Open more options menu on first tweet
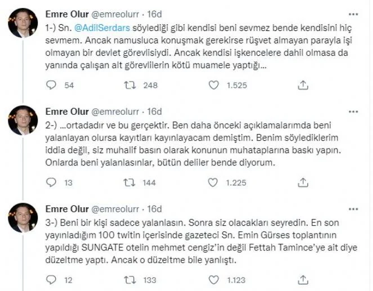The width and height of the screenshot is (373, 291). [x=353, y=14]
